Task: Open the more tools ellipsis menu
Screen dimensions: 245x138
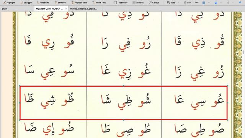Action: coord(196,3)
